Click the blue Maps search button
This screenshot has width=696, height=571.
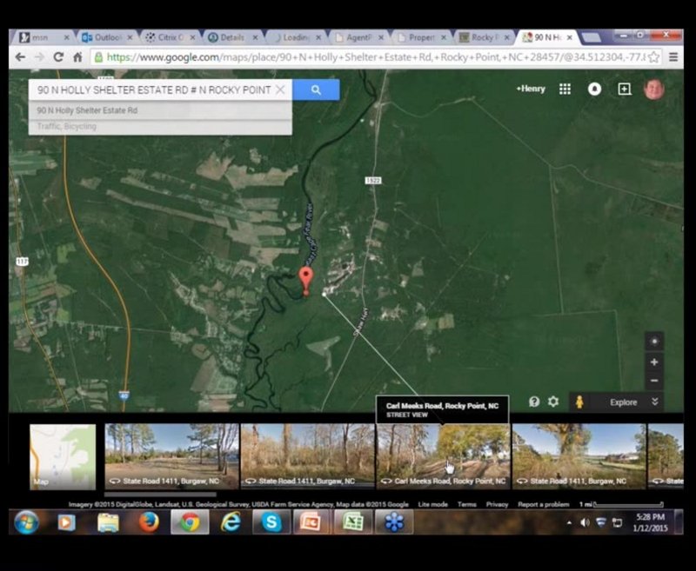point(316,90)
